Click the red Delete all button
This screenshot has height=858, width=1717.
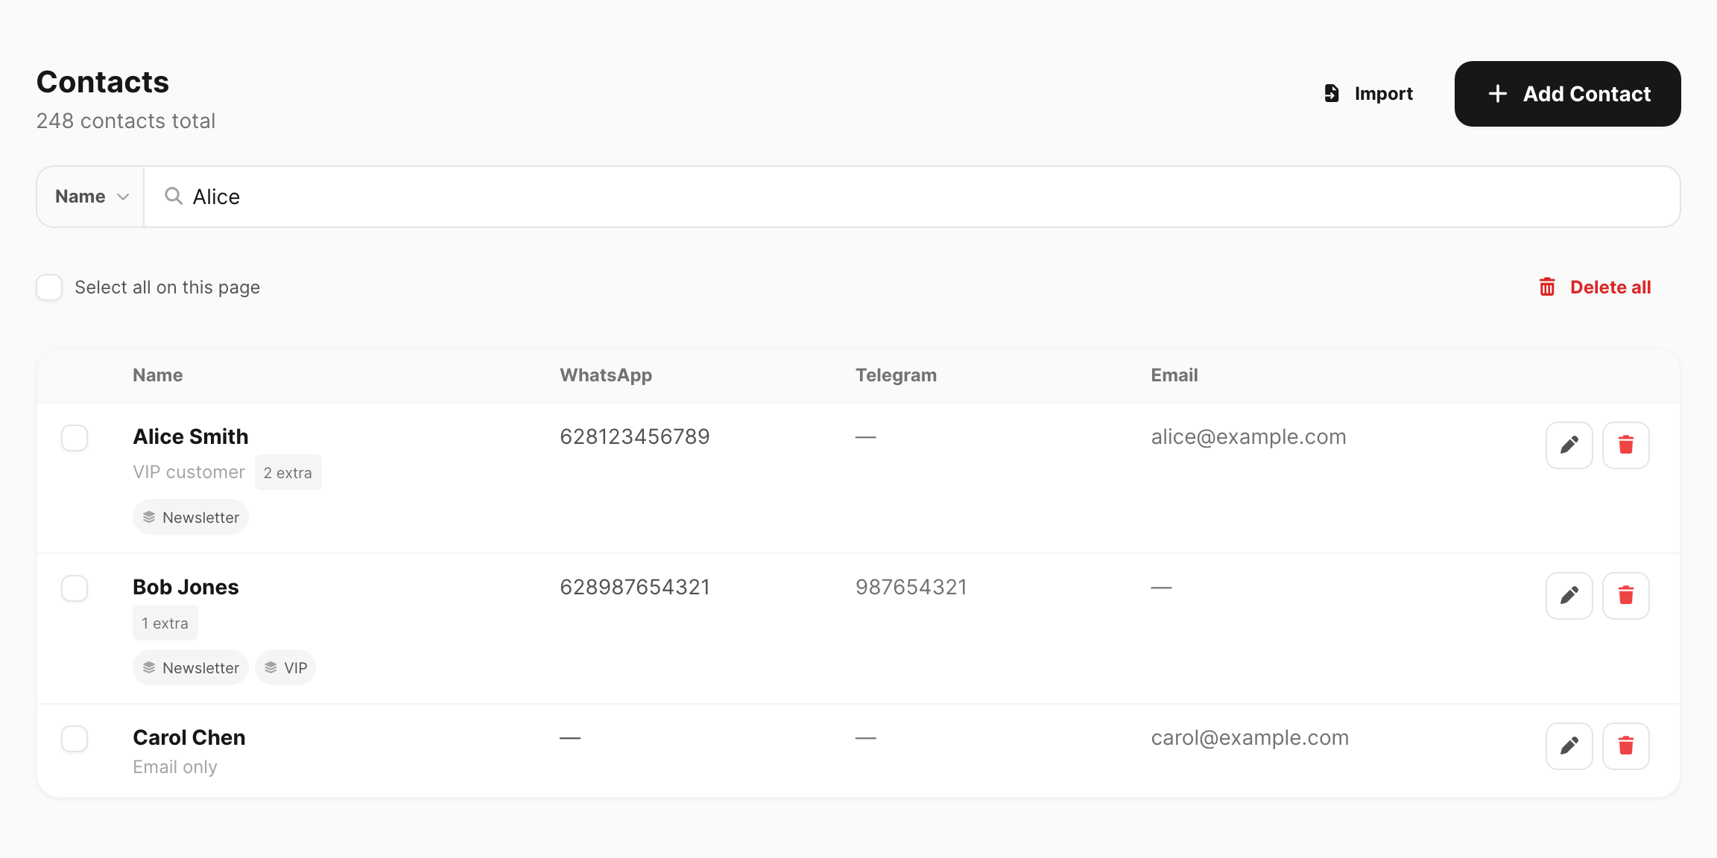(x=1595, y=287)
